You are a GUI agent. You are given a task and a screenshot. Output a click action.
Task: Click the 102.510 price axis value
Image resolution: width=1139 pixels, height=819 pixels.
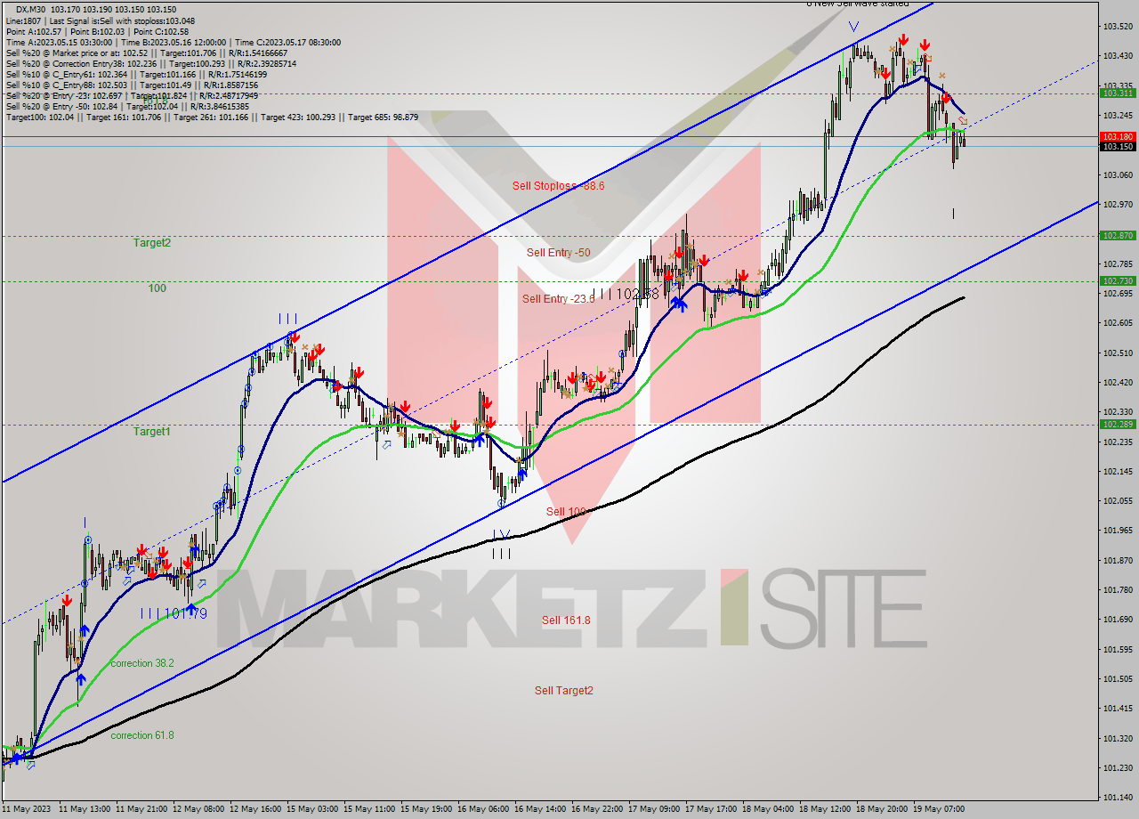[1118, 353]
